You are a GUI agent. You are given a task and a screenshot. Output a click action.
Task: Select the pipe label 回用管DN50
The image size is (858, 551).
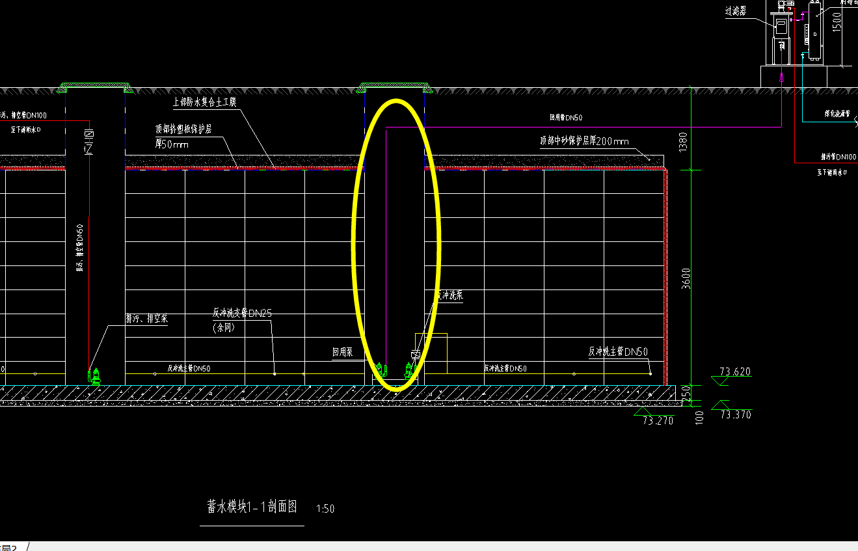pyautogui.click(x=565, y=118)
